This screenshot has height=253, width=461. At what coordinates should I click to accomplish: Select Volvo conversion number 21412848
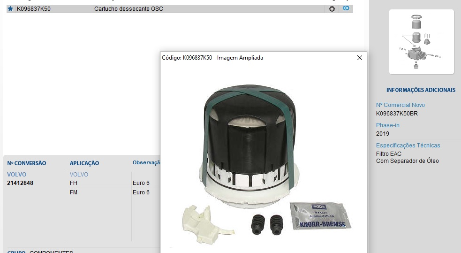[x=20, y=183]
